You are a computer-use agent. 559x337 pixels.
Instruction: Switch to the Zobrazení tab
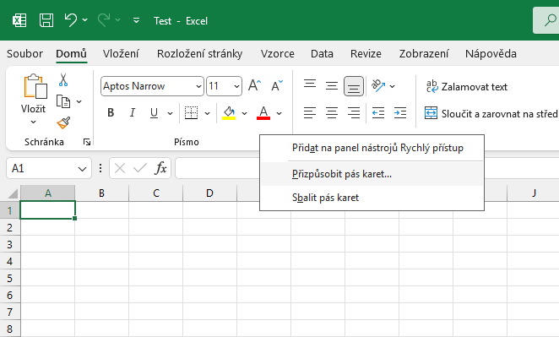tap(424, 53)
